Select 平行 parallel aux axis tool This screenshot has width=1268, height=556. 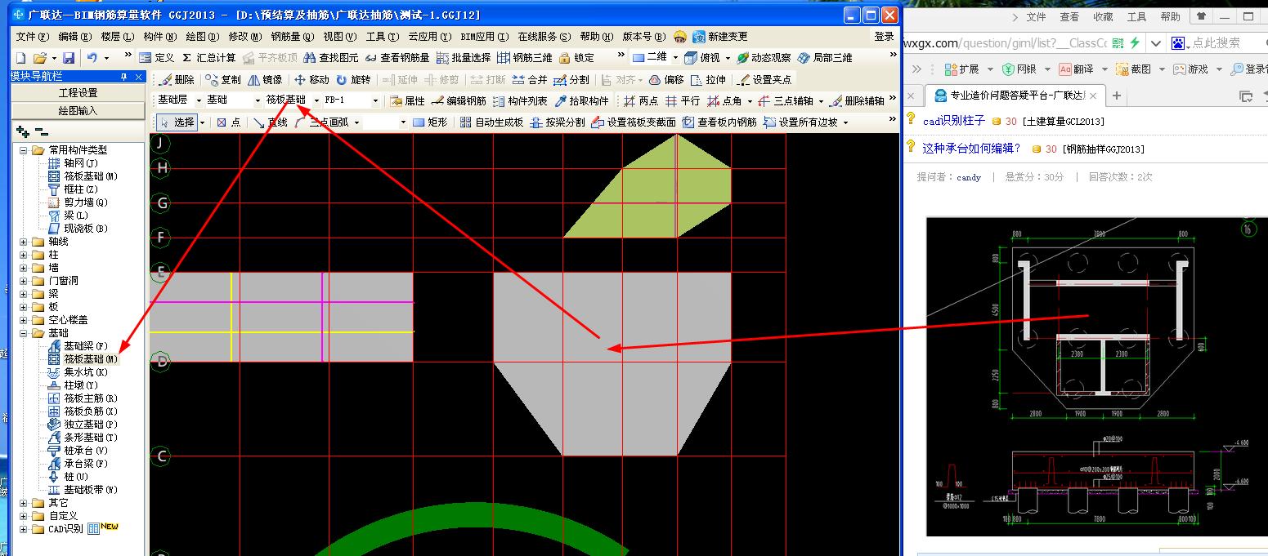(x=682, y=100)
